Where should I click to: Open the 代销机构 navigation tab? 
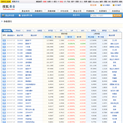click(90, 11)
